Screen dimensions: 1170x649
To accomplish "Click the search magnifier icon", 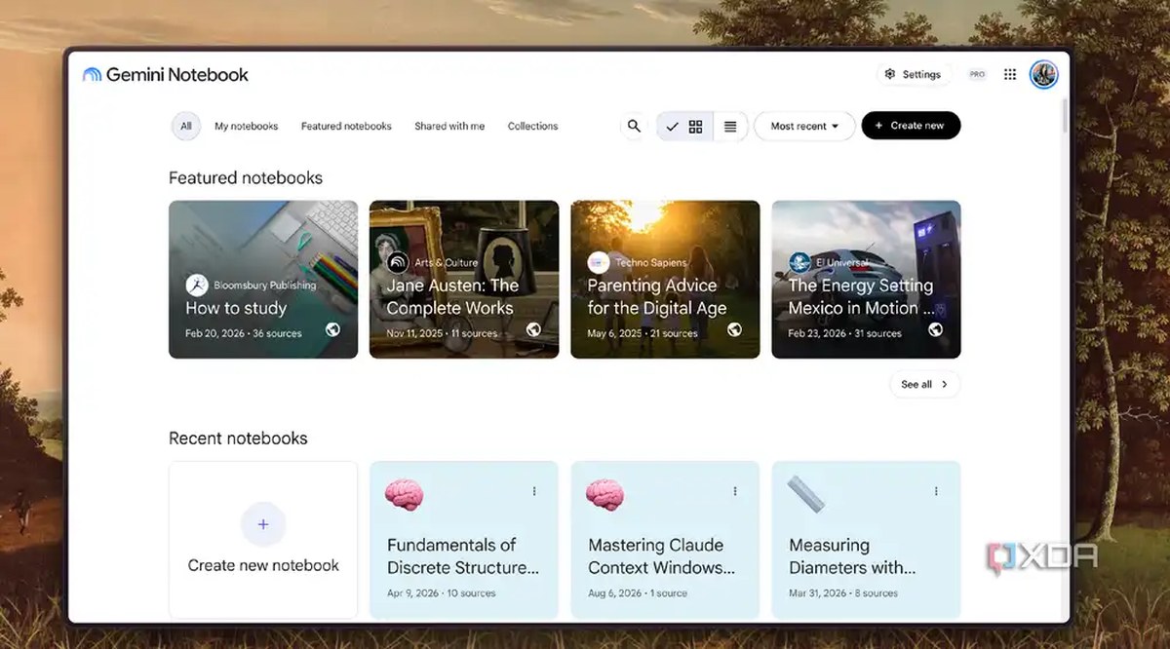I will point(634,126).
